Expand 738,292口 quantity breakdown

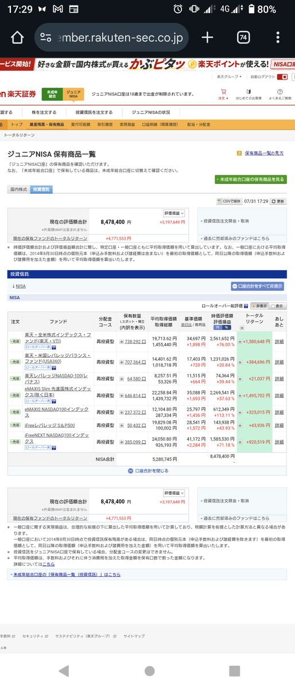121,341
